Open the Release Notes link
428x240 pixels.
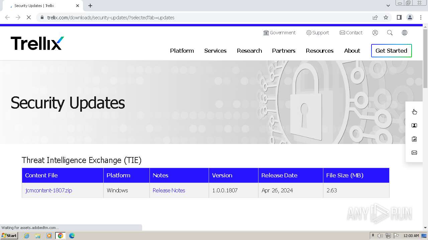coord(169,190)
